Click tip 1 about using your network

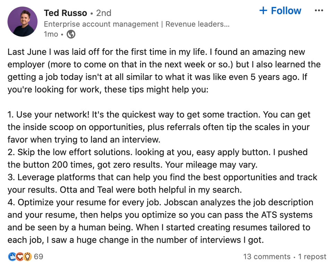[159, 127]
